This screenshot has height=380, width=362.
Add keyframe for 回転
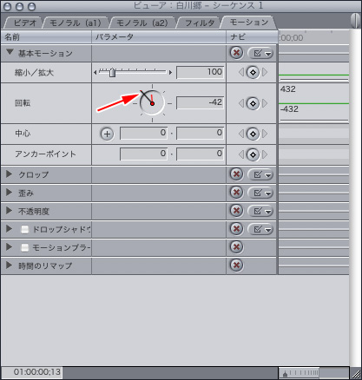click(x=253, y=103)
